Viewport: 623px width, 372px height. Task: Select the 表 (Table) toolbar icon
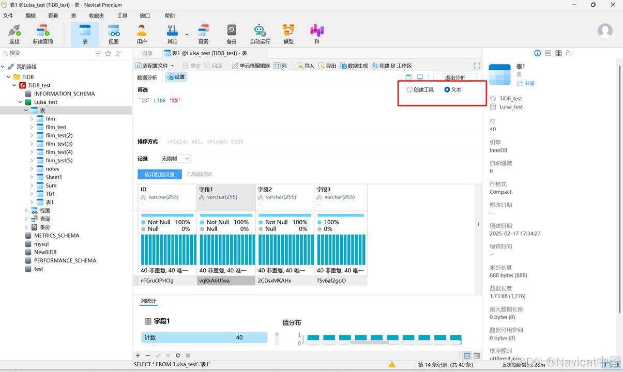coord(85,34)
